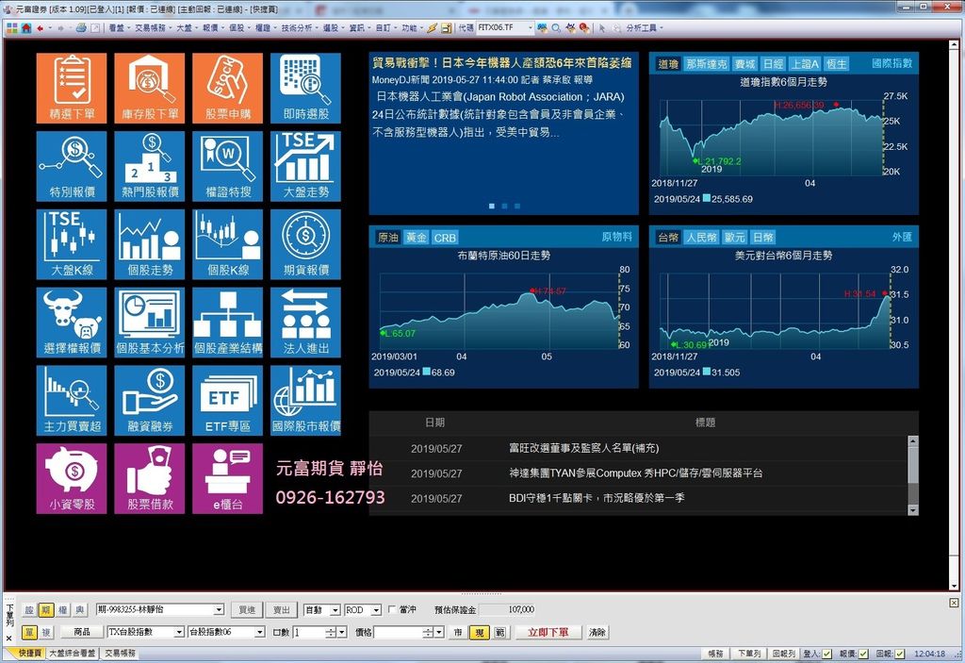Expand the 口數 quantity dropdown arrow
This screenshot has width=965, height=663.
coord(342,632)
